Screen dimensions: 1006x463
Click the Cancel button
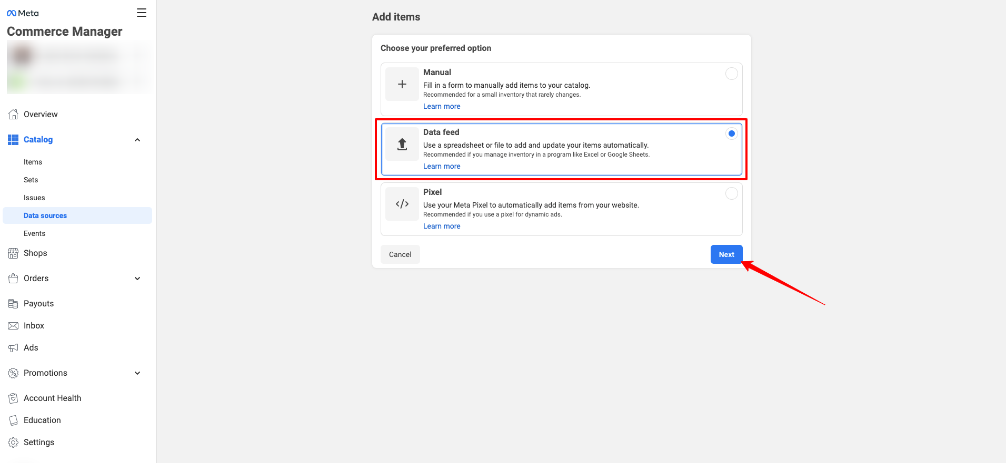[x=400, y=254]
